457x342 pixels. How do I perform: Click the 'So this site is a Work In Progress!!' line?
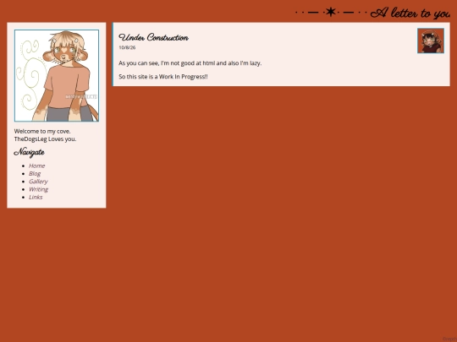pyautogui.click(x=163, y=77)
